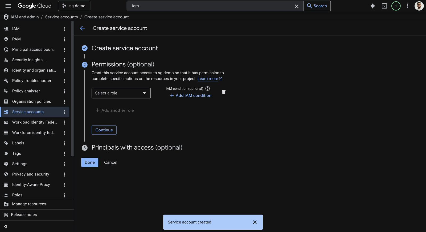Open more options for Security insights
The height and width of the screenshot is (232, 426).
(x=64, y=60)
